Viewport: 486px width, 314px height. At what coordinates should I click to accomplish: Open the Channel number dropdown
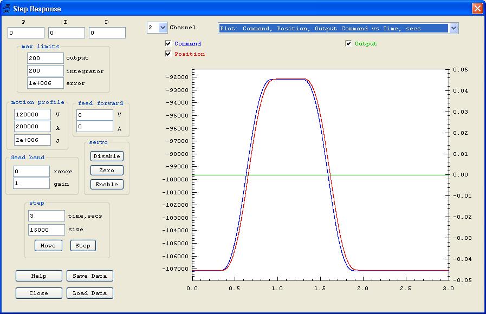163,28
